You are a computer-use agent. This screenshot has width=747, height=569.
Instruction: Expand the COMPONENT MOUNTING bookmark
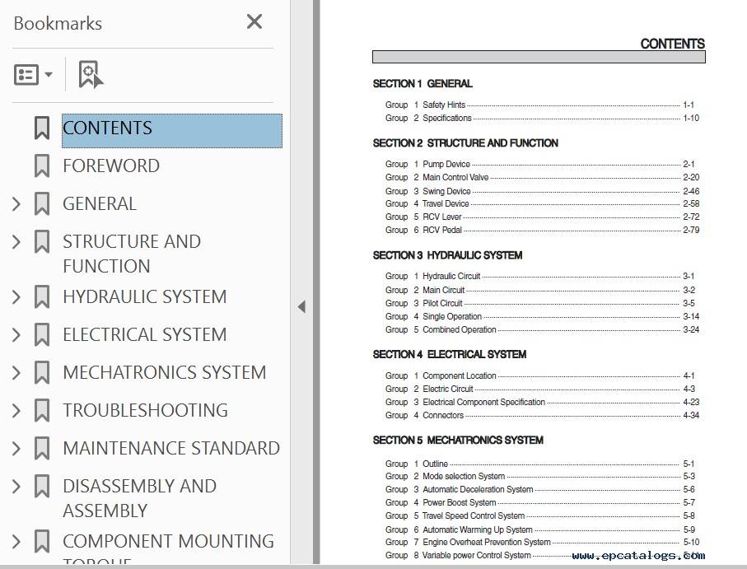pyautogui.click(x=16, y=541)
